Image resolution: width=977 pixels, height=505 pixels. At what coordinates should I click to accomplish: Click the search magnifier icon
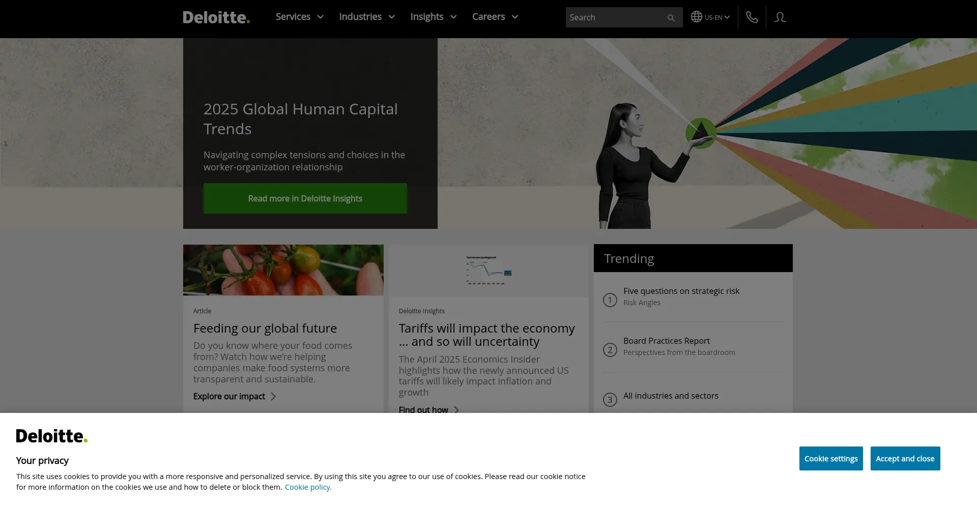pos(671,18)
